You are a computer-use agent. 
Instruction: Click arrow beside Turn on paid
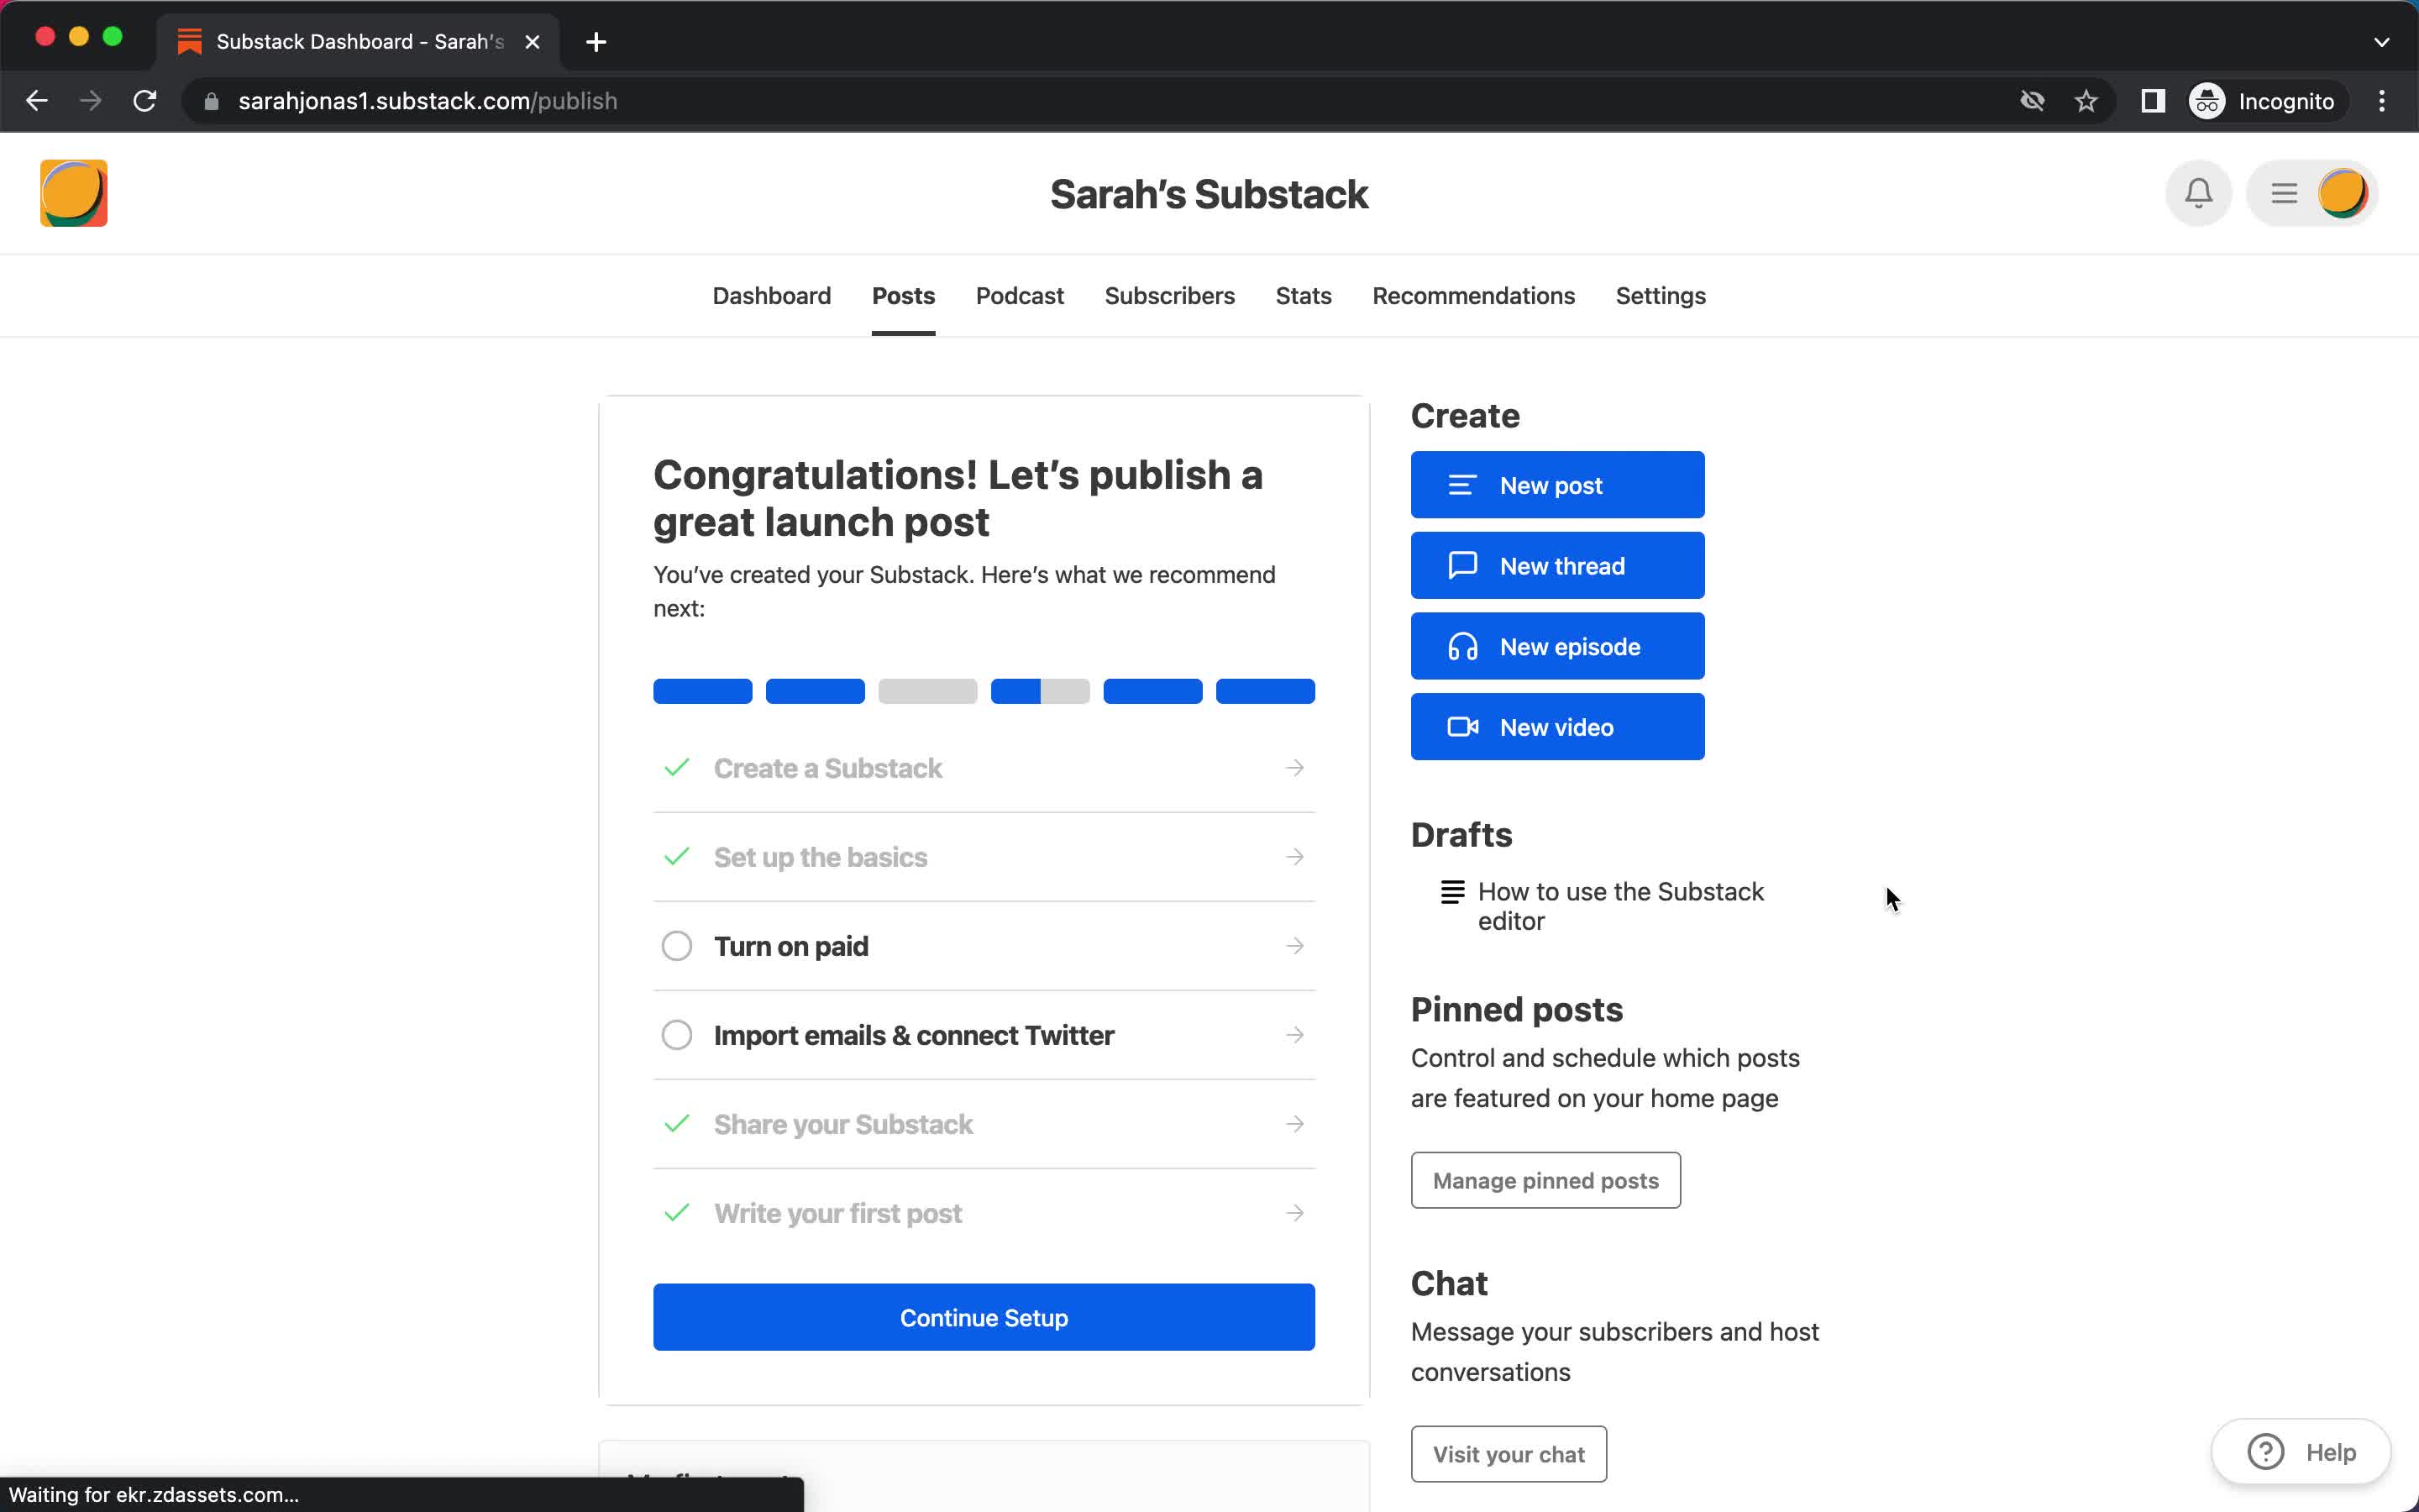[1294, 946]
